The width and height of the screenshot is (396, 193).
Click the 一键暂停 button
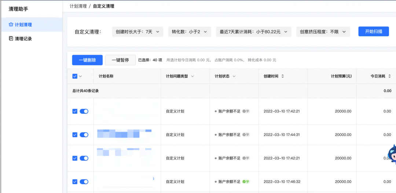120,60
